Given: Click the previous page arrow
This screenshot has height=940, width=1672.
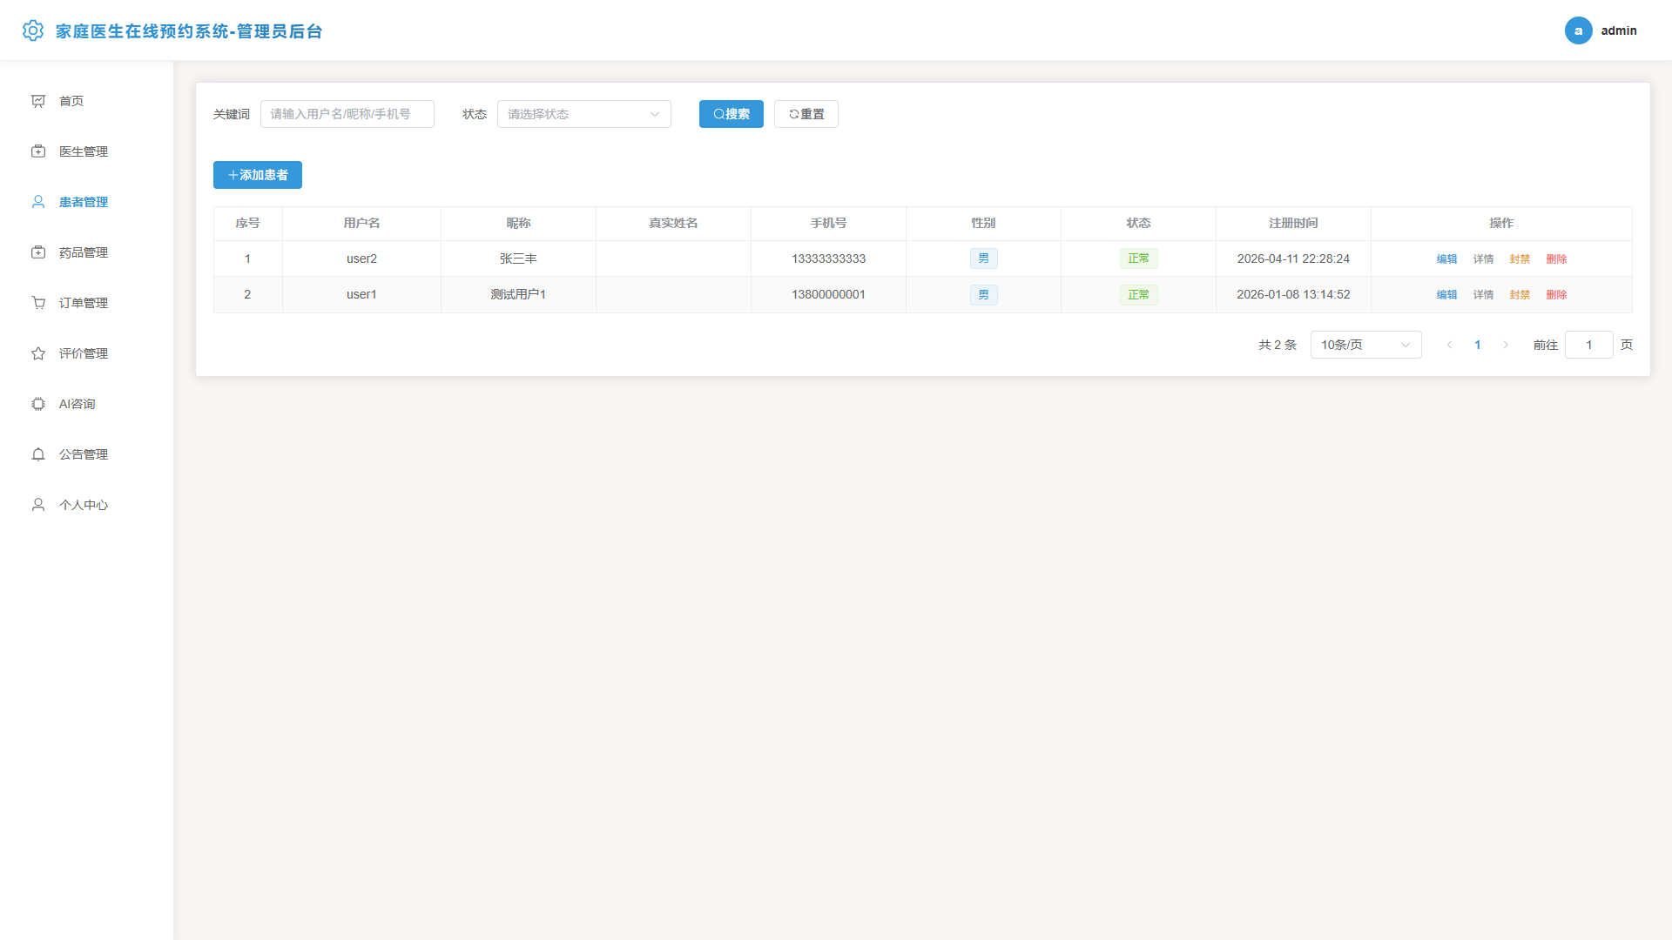Looking at the screenshot, I should click(1449, 345).
